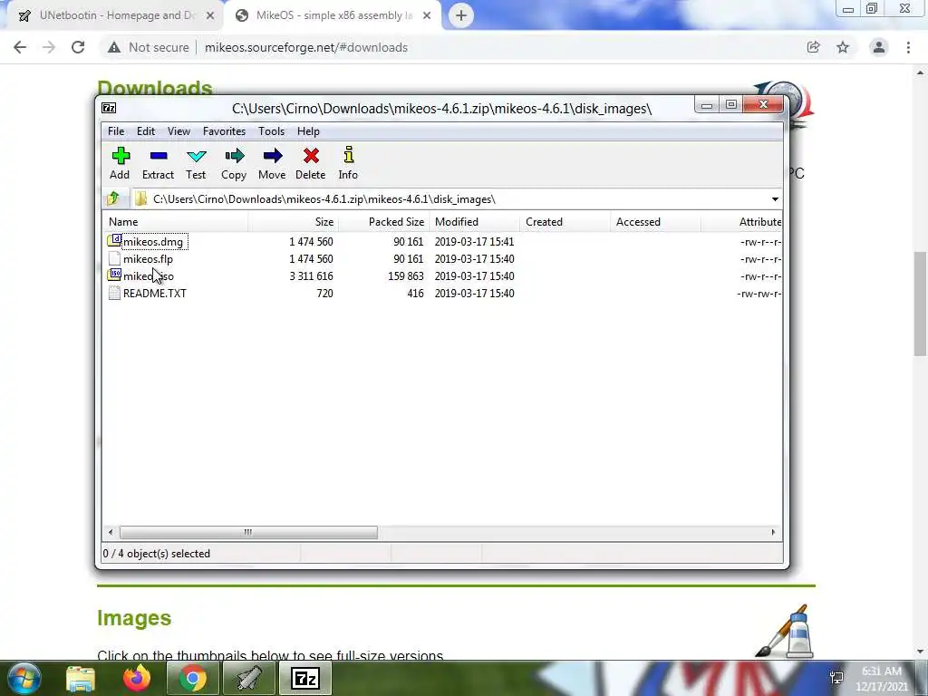Reload the Chrome page

pyautogui.click(x=78, y=47)
